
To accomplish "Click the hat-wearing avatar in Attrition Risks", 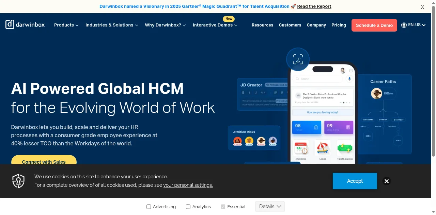I will (261, 141).
